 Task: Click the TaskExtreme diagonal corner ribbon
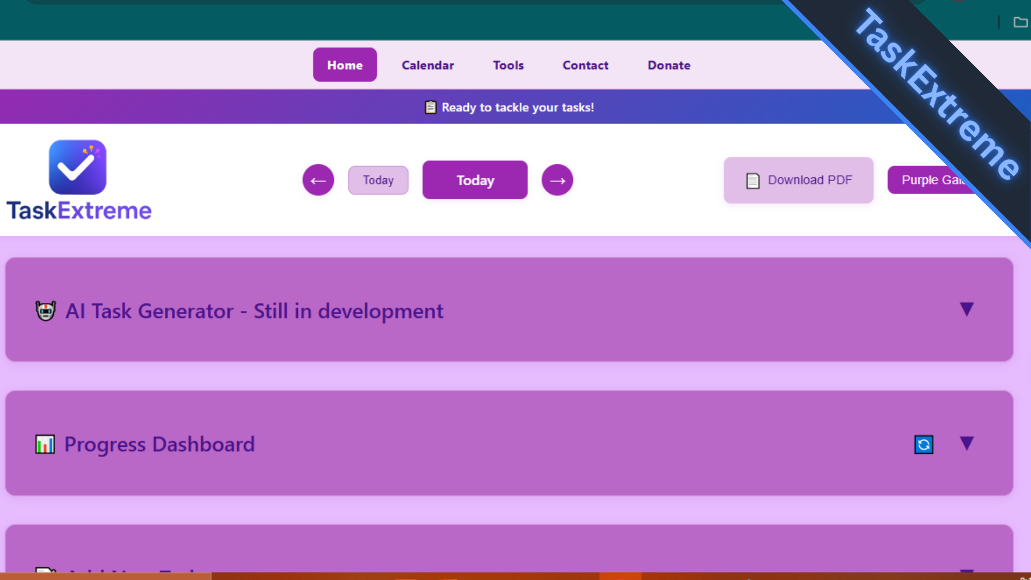pos(937,94)
